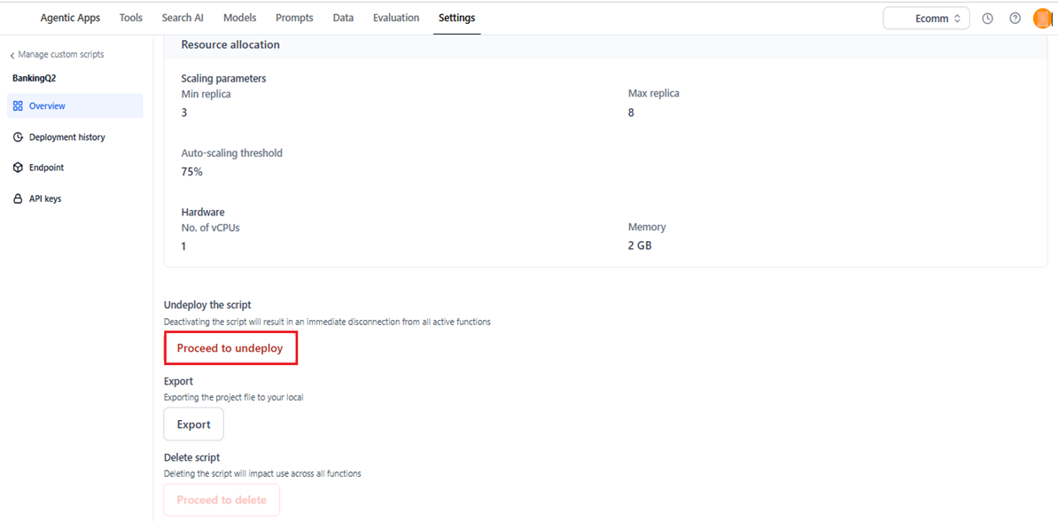The width and height of the screenshot is (1058, 521).
Task: Select the Data navigation item
Action: pyautogui.click(x=343, y=17)
